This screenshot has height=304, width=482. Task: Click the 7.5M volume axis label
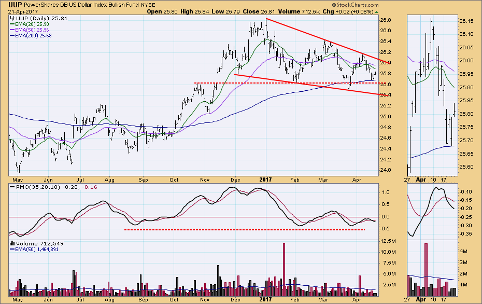[388, 263]
